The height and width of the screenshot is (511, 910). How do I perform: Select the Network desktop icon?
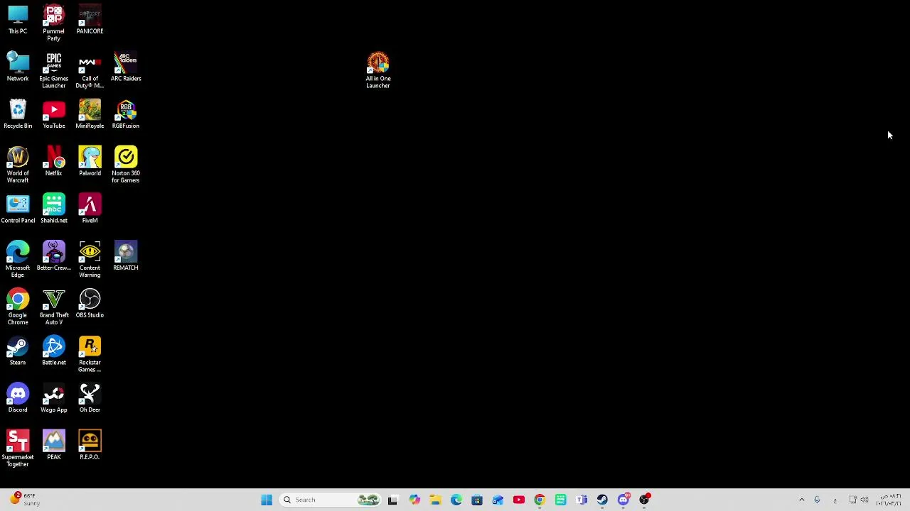pos(18,67)
